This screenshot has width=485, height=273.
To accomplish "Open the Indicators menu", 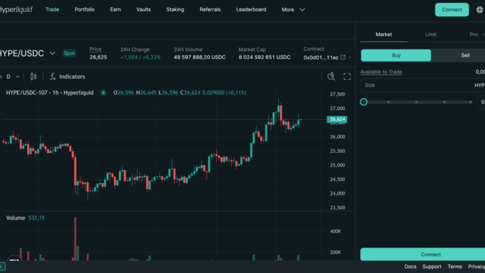I will pyautogui.click(x=67, y=76).
